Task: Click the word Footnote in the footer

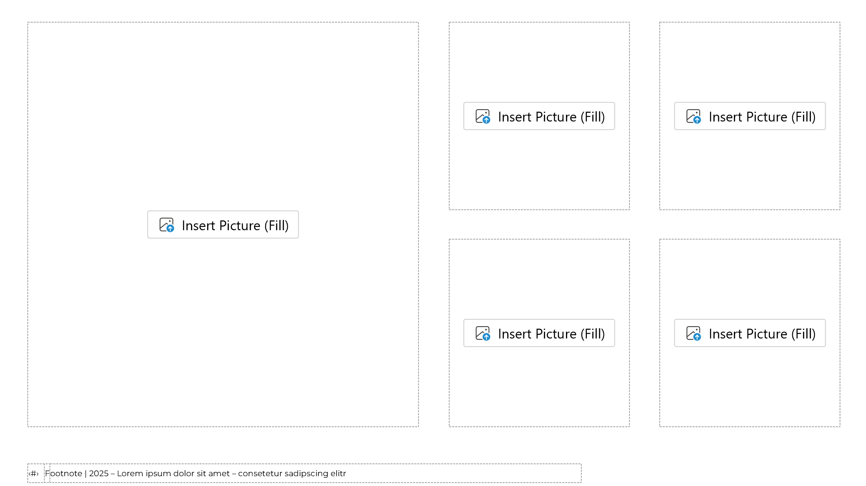Action: tap(64, 474)
